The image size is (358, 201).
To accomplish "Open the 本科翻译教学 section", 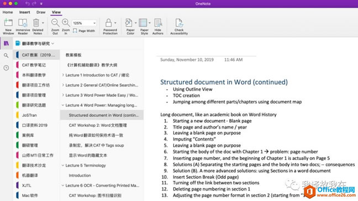I will coord(36,75).
